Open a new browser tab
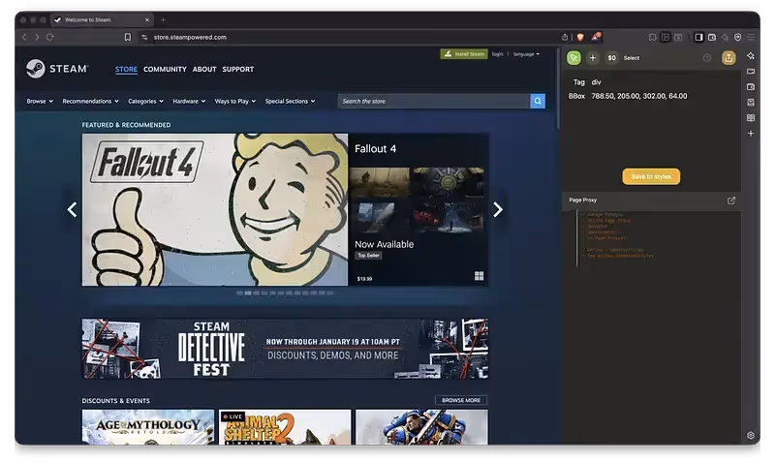775x463 pixels. click(163, 19)
